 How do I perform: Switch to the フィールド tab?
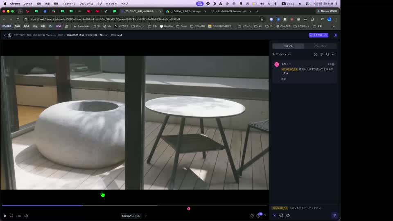coord(320,46)
